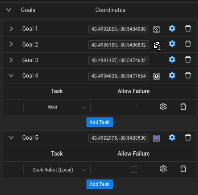This screenshot has height=195, width=198.
Task: Click the wait clock icon on Goal 4
Action: [157, 76]
